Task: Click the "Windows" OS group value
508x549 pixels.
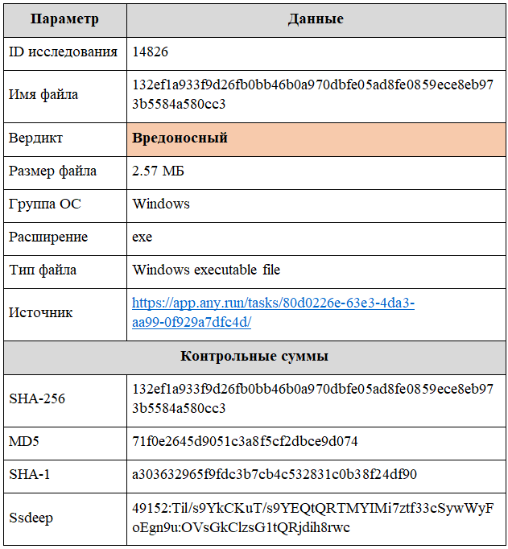Action: pyautogui.click(x=161, y=204)
